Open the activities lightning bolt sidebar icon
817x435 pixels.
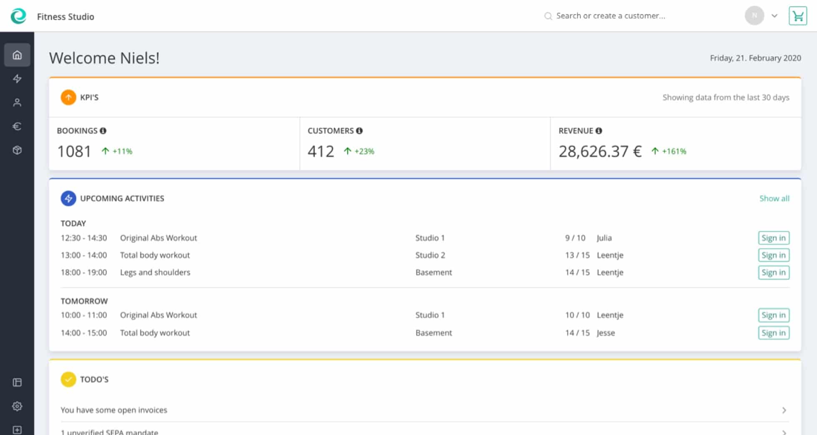coord(17,78)
